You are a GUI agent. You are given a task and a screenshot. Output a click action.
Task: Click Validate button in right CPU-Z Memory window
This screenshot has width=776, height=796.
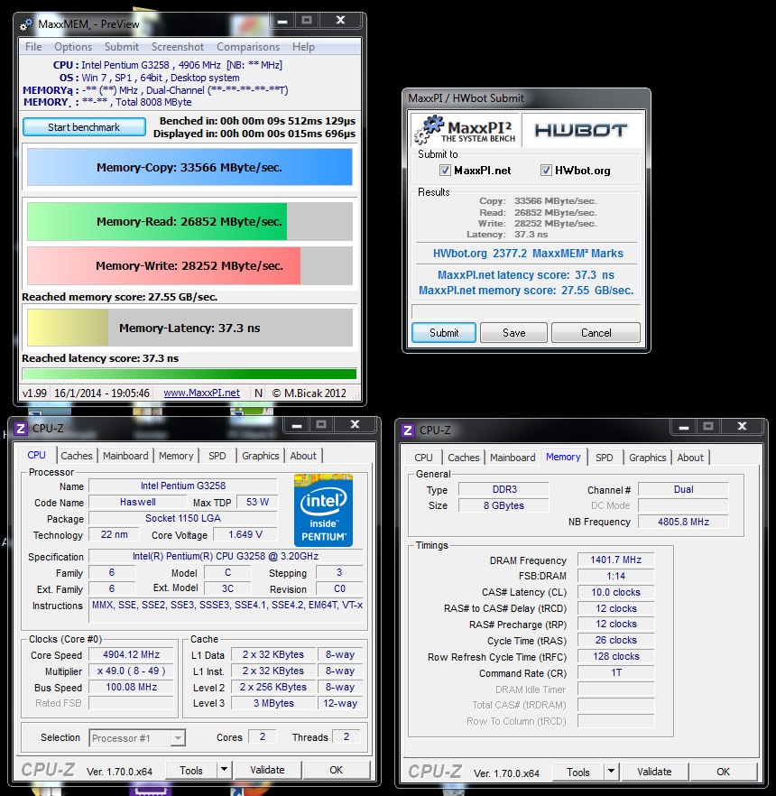pos(654,772)
